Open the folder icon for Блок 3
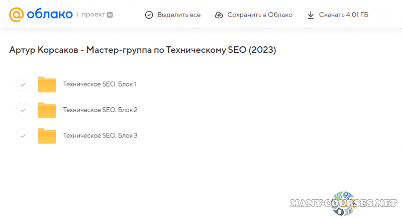402x220 pixels. coord(47,136)
